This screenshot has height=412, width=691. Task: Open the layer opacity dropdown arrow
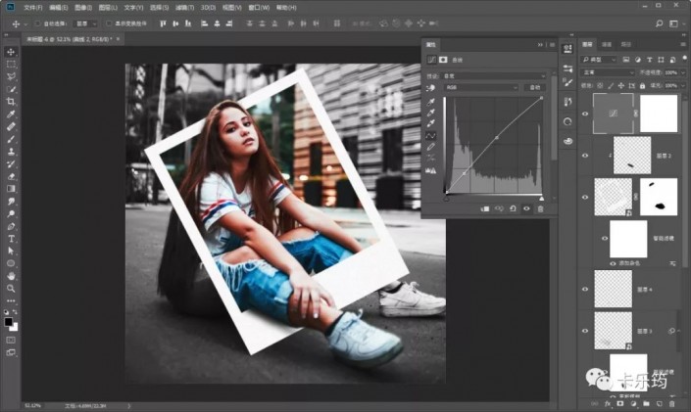click(x=683, y=72)
